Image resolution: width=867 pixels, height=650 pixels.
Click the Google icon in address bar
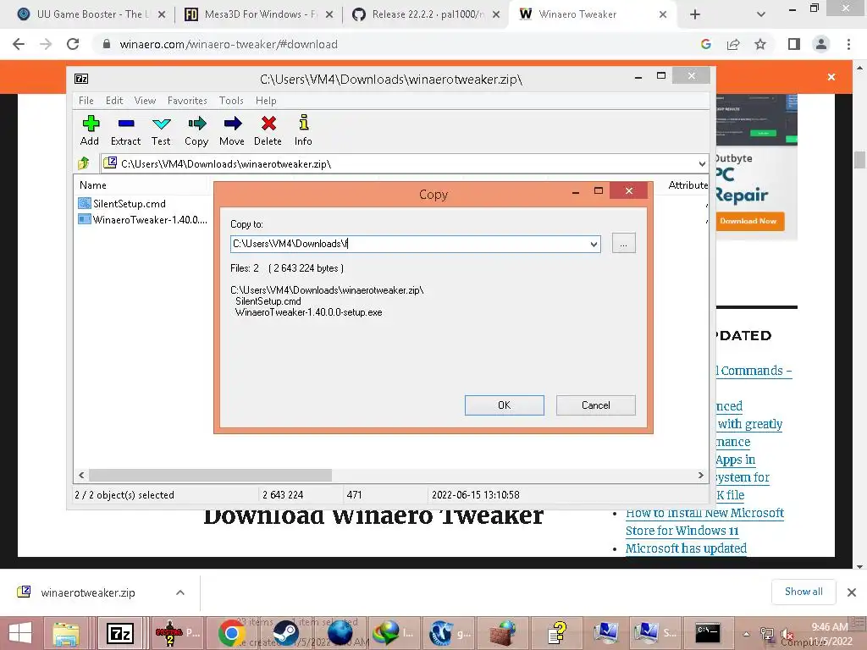[x=705, y=44]
